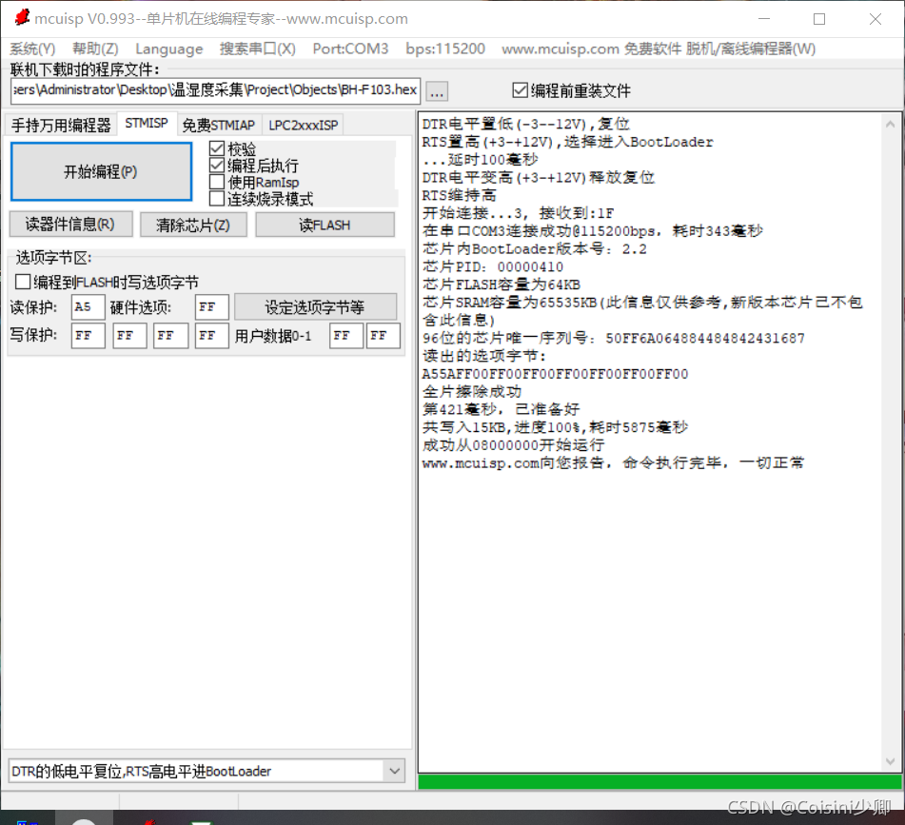Click the first 用户数据0-1 FF field
Screen dimensions: 905x825
(346, 335)
